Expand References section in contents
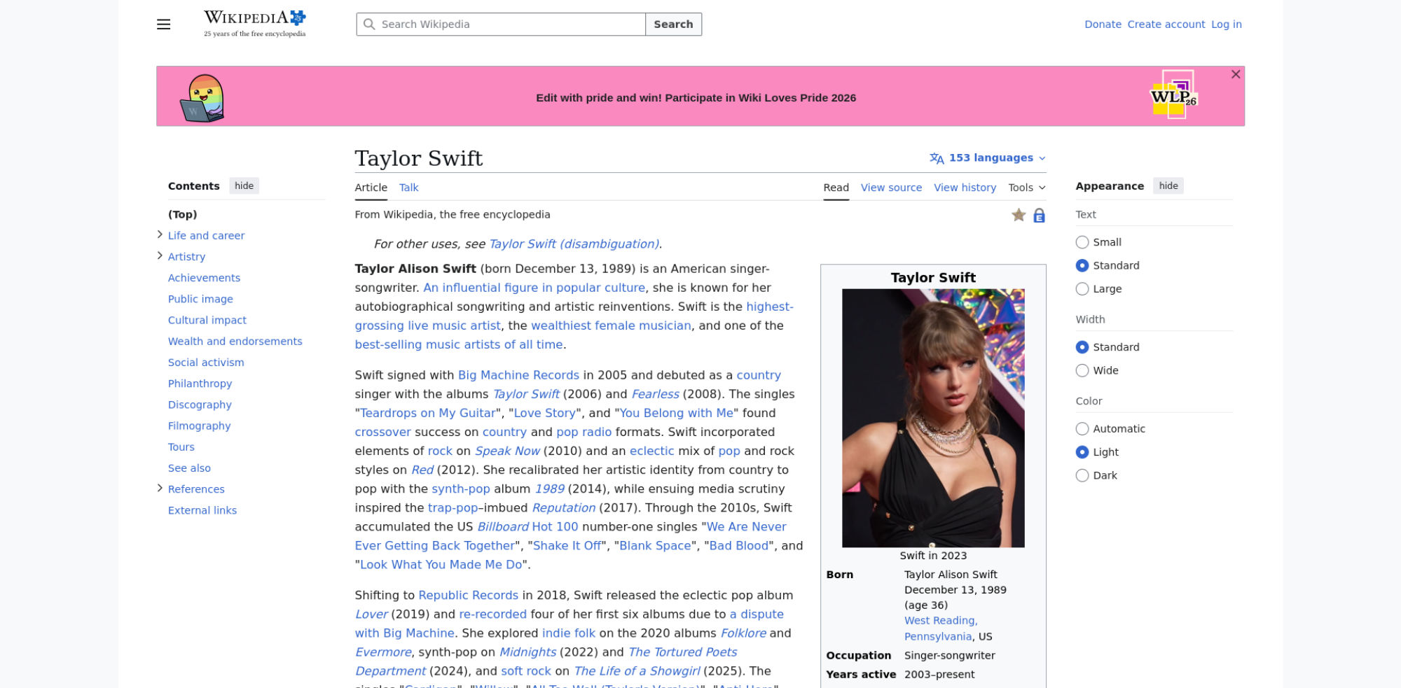This screenshot has height=688, width=1401. pyautogui.click(x=160, y=488)
